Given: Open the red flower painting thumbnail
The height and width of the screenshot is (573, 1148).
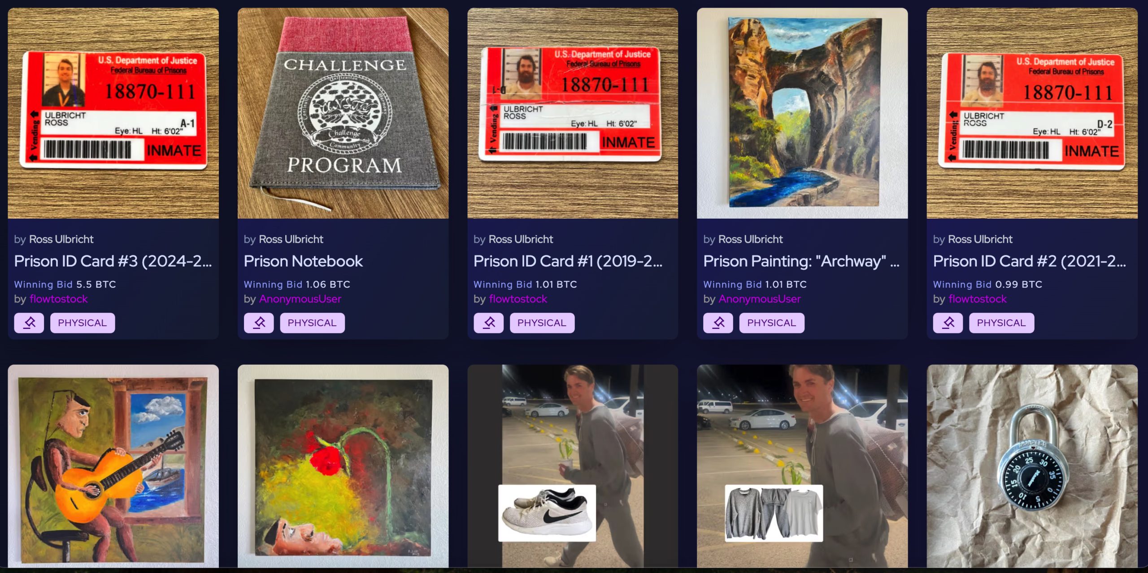Looking at the screenshot, I should pyautogui.click(x=343, y=466).
